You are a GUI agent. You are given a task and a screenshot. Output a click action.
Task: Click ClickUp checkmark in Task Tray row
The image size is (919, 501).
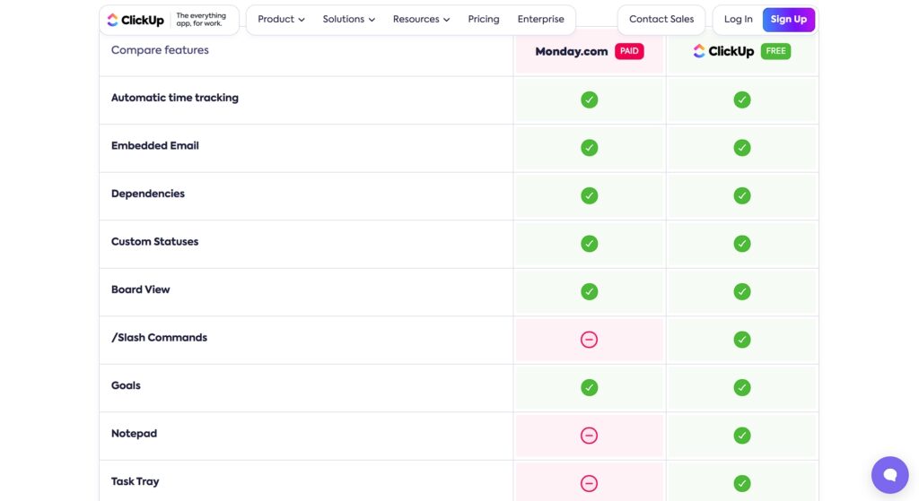pos(742,484)
